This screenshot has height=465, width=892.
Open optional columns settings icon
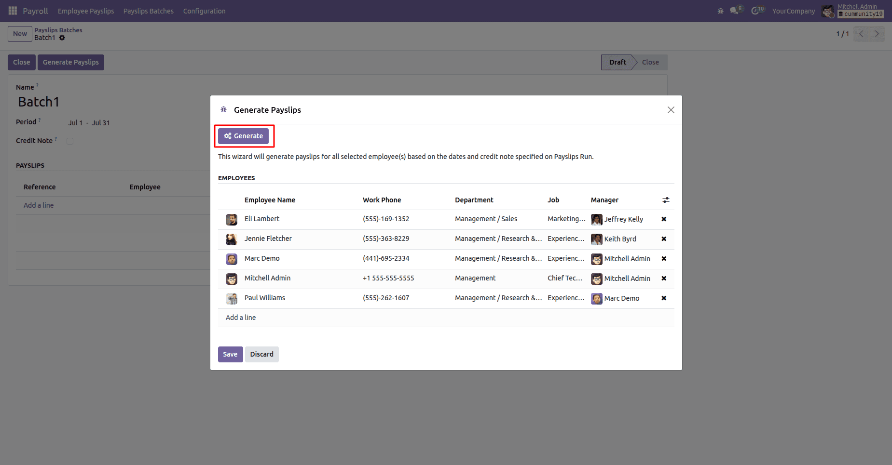point(666,200)
